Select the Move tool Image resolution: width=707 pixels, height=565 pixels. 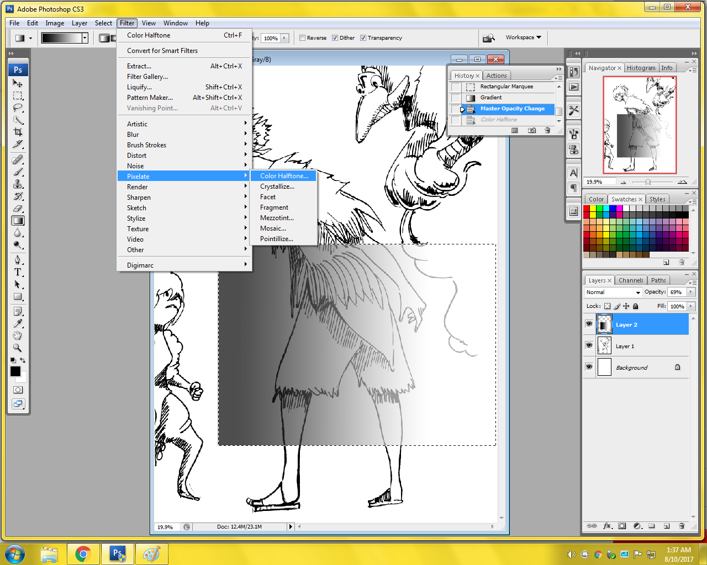(18, 83)
